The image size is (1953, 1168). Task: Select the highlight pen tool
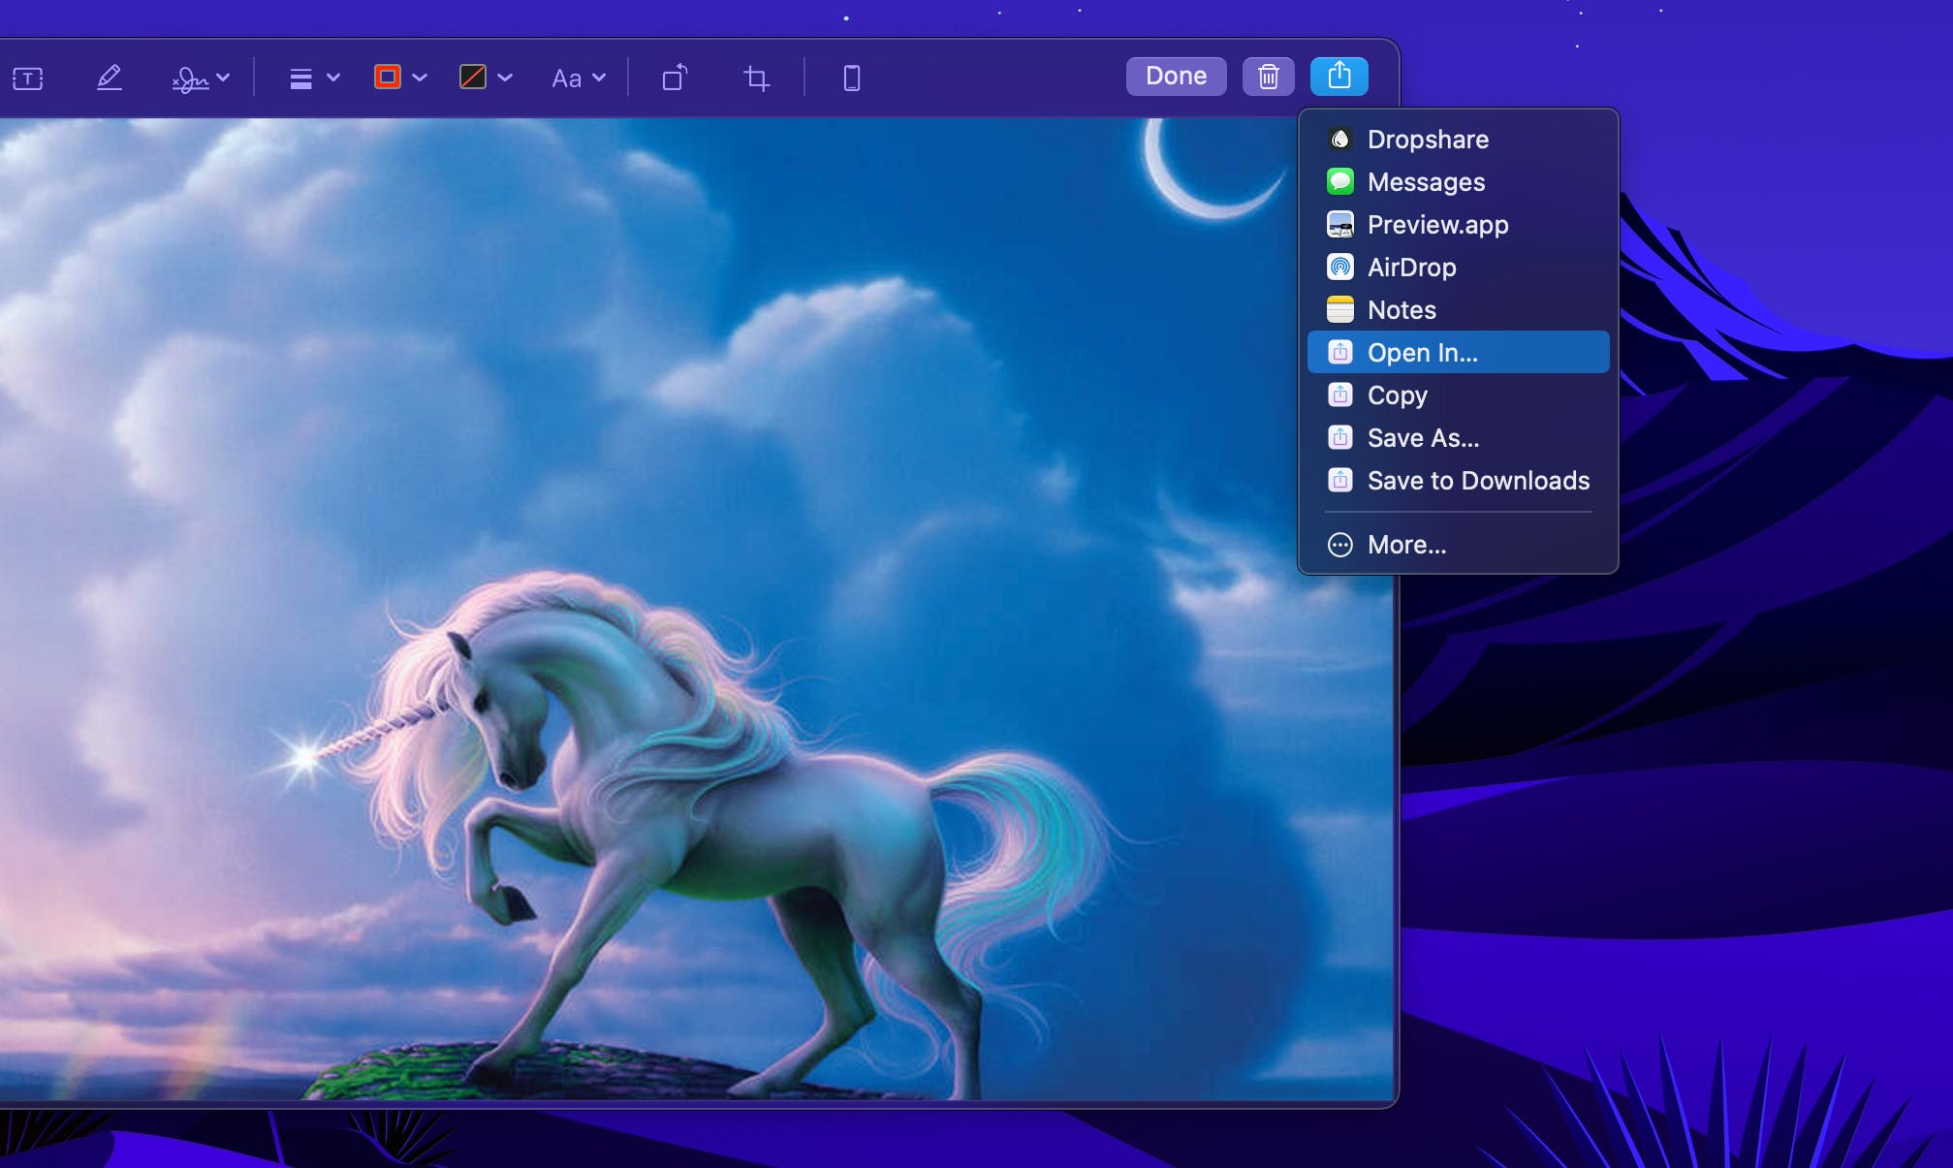click(x=110, y=78)
